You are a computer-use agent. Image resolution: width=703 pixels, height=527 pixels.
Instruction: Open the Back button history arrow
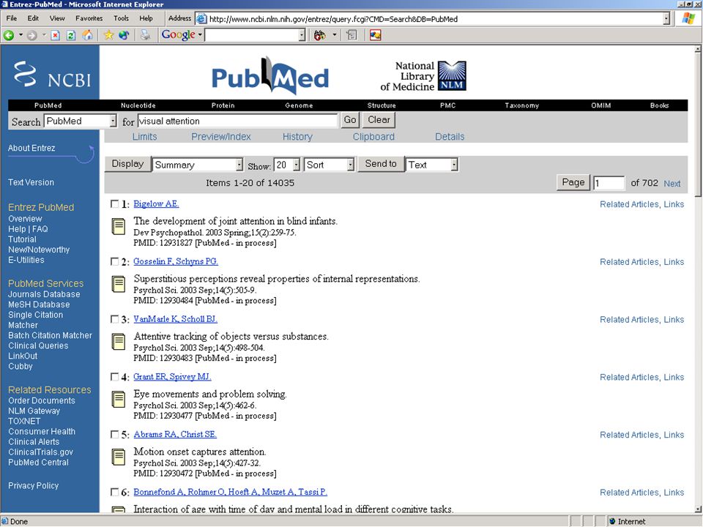click(x=21, y=35)
